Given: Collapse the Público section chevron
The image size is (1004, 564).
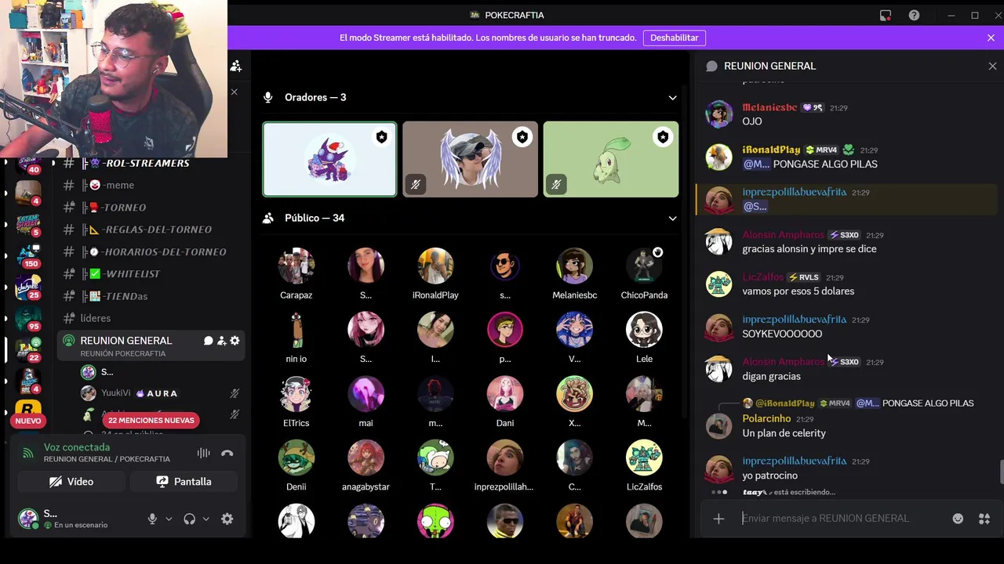Looking at the screenshot, I should pos(672,218).
